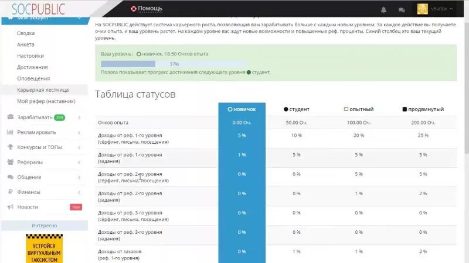Click the 100.00 Оч. cell
The height and width of the screenshot is (263, 469).
coord(359,123)
